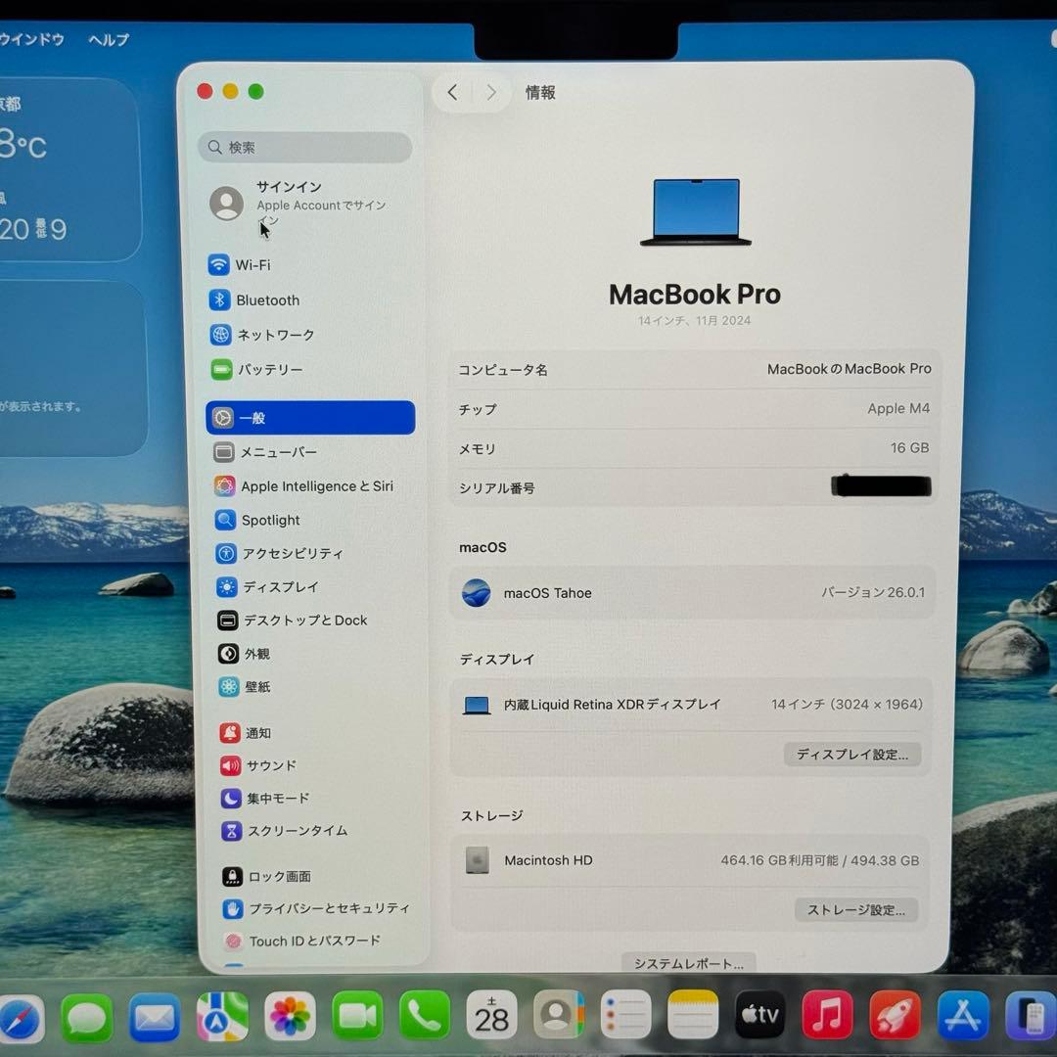Image resolution: width=1057 pixels, height=1057 pixels.
Task: Open Apple TV app in Dock
Action: [759, 1015]
